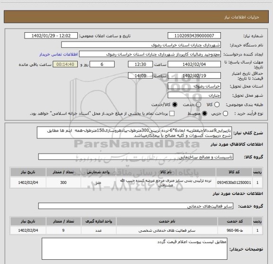
Task: Click the واحد اندازه گیری column header
Action: [99, 221]
